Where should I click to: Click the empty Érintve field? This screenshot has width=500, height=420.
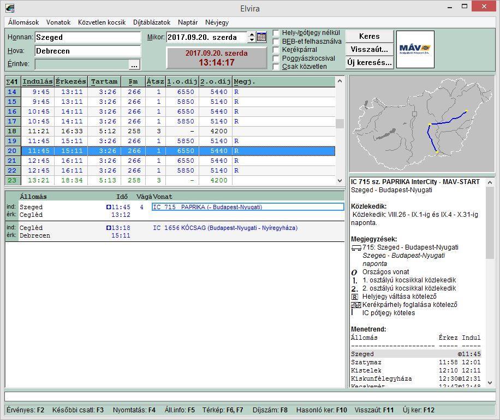coord(82,64)
